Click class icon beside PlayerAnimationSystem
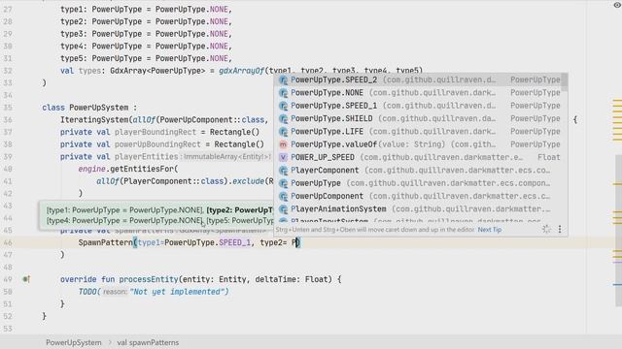The image size is (622, 349). 283,209
